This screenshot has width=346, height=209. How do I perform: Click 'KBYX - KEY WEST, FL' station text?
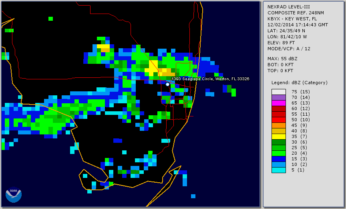pyautogui.click(x=292, y=19)
